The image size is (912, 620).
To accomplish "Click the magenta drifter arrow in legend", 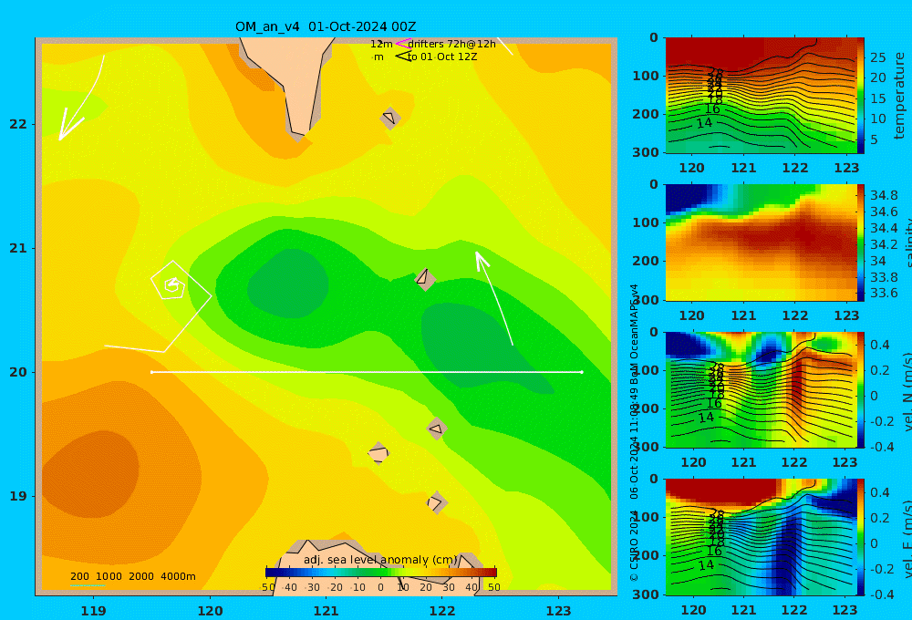I will click(402, 44).
